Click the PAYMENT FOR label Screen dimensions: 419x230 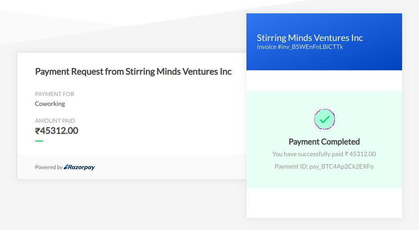click(x=55, y=94)
